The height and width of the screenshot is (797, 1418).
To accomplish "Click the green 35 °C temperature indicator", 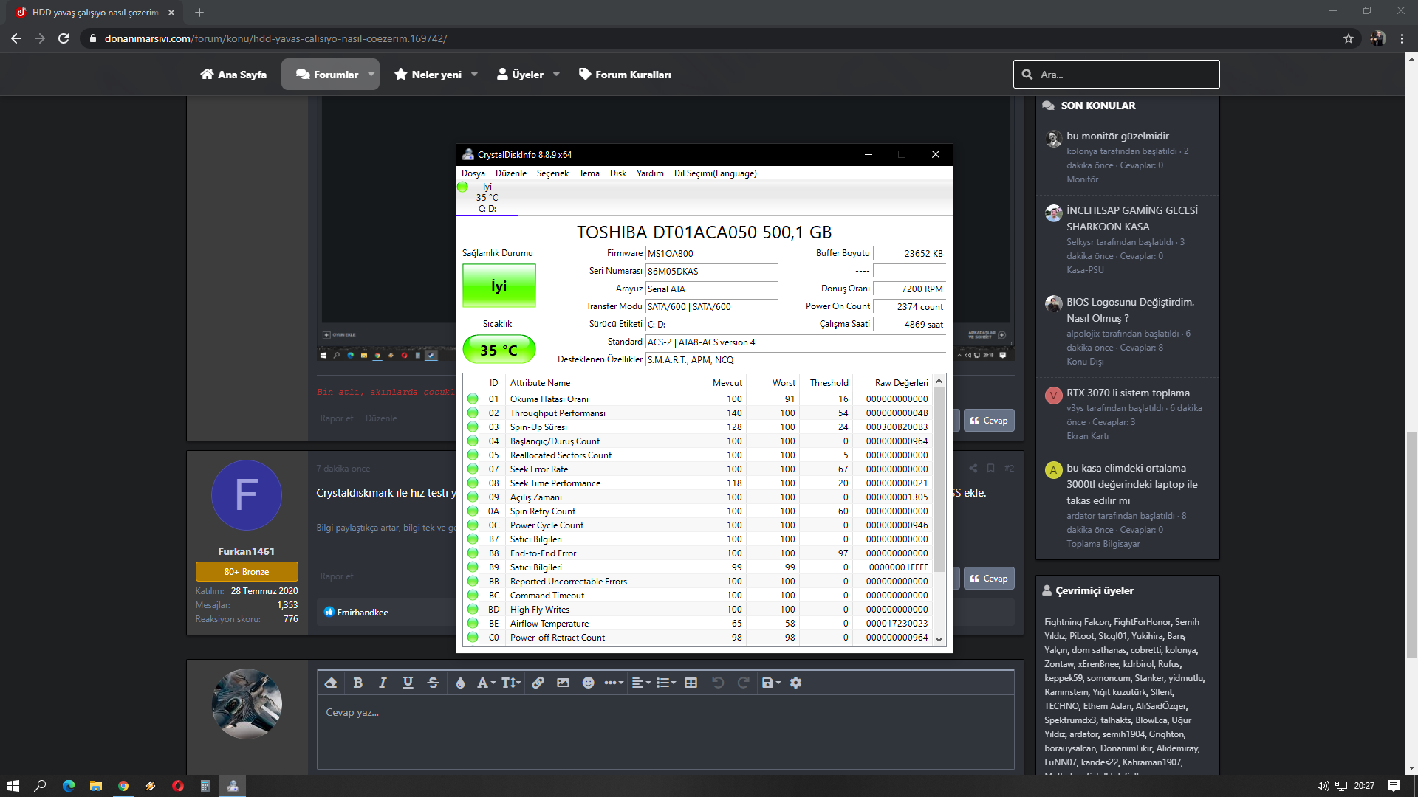I will [x=499, y=350].
